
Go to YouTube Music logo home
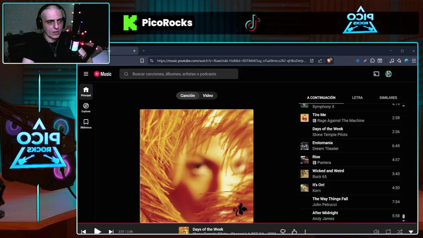point(103,74)
